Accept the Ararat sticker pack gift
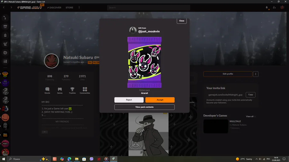The height and width of the screenshot is (162, 289). pyautogui.click(x=160, y=100)
